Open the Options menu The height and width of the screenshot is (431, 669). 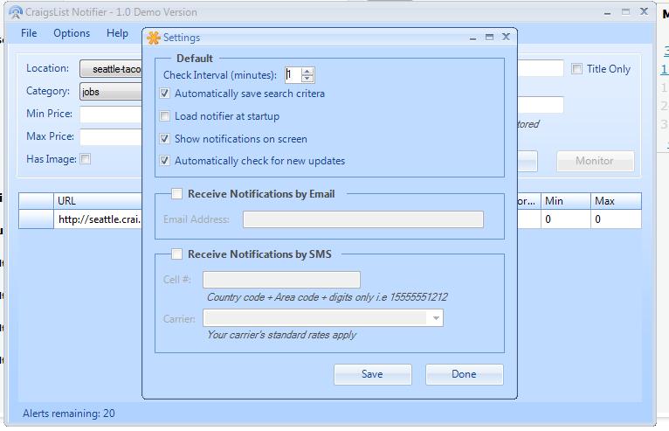pyautogui.click(x=72, y=33)
